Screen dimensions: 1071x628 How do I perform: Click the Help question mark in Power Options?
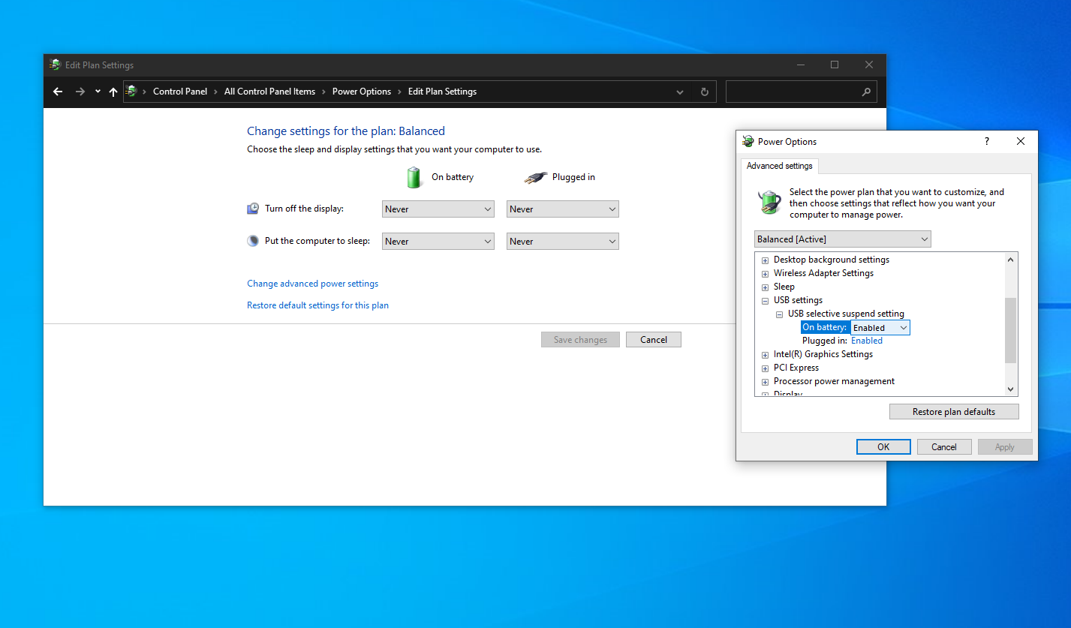(x=986, y=141)
